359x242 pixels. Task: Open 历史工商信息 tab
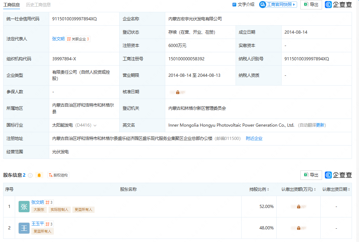(x=38, y=5)
